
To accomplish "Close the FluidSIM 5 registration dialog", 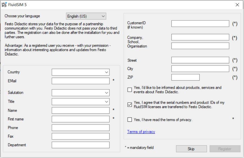I will pos(237,5).
